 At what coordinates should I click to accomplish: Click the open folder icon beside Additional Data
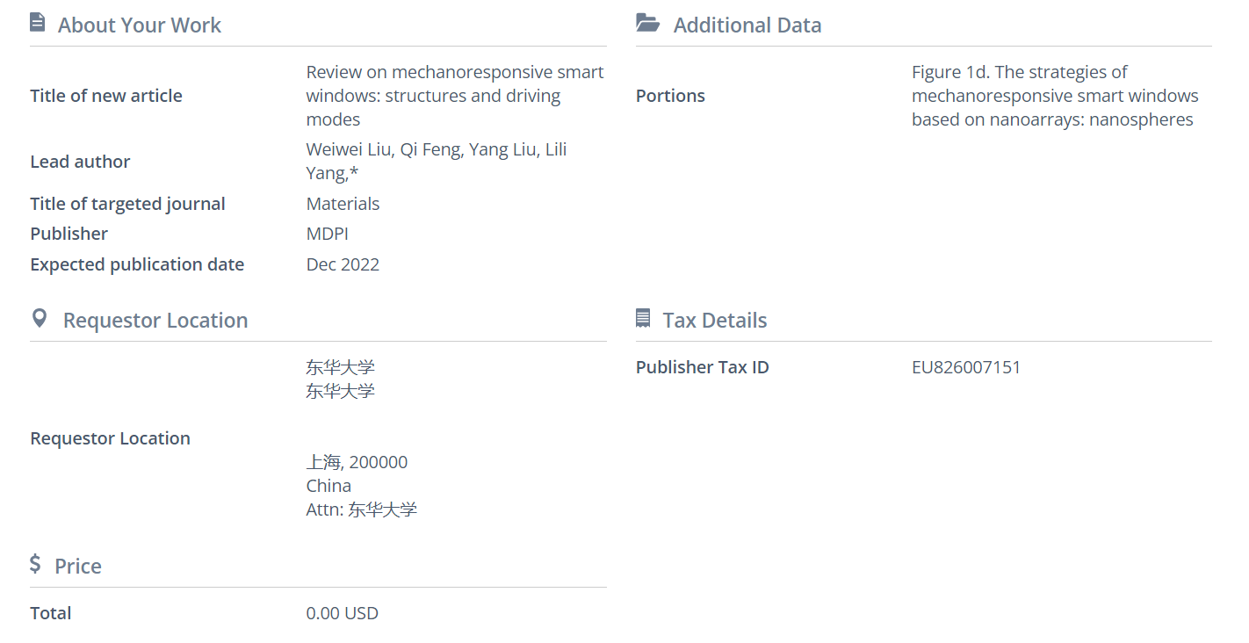click(x=647, y=23)
